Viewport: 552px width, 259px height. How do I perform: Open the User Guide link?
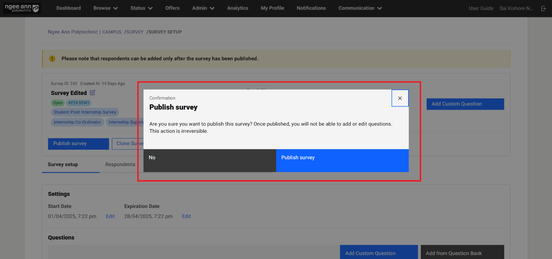481,8
